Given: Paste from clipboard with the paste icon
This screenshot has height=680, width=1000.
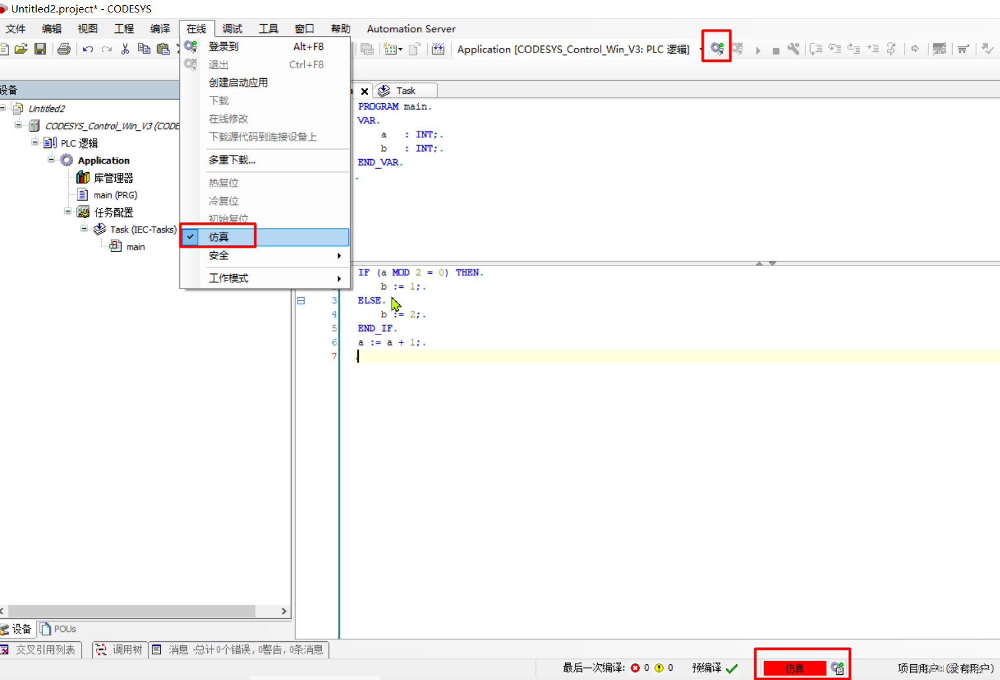Looking at the screenshot, I should [163, 49].
